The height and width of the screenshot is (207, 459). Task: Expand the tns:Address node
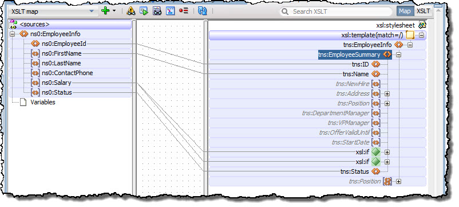[x=387, y=94]
